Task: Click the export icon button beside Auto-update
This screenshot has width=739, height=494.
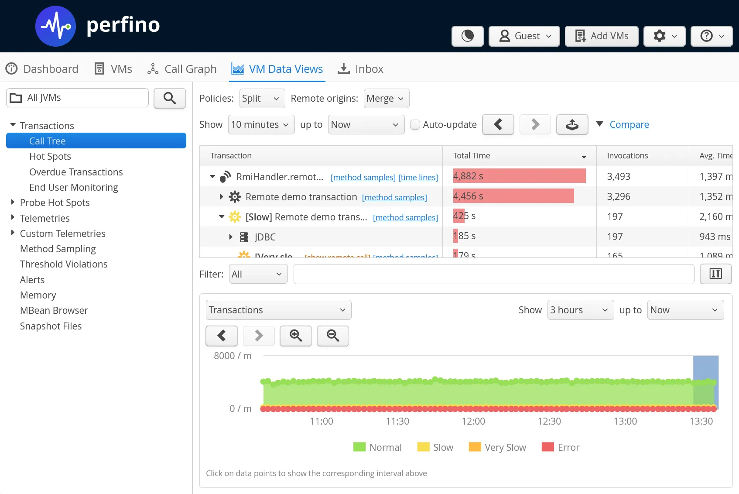Action: pyautogui.click(x=572, y=125)
